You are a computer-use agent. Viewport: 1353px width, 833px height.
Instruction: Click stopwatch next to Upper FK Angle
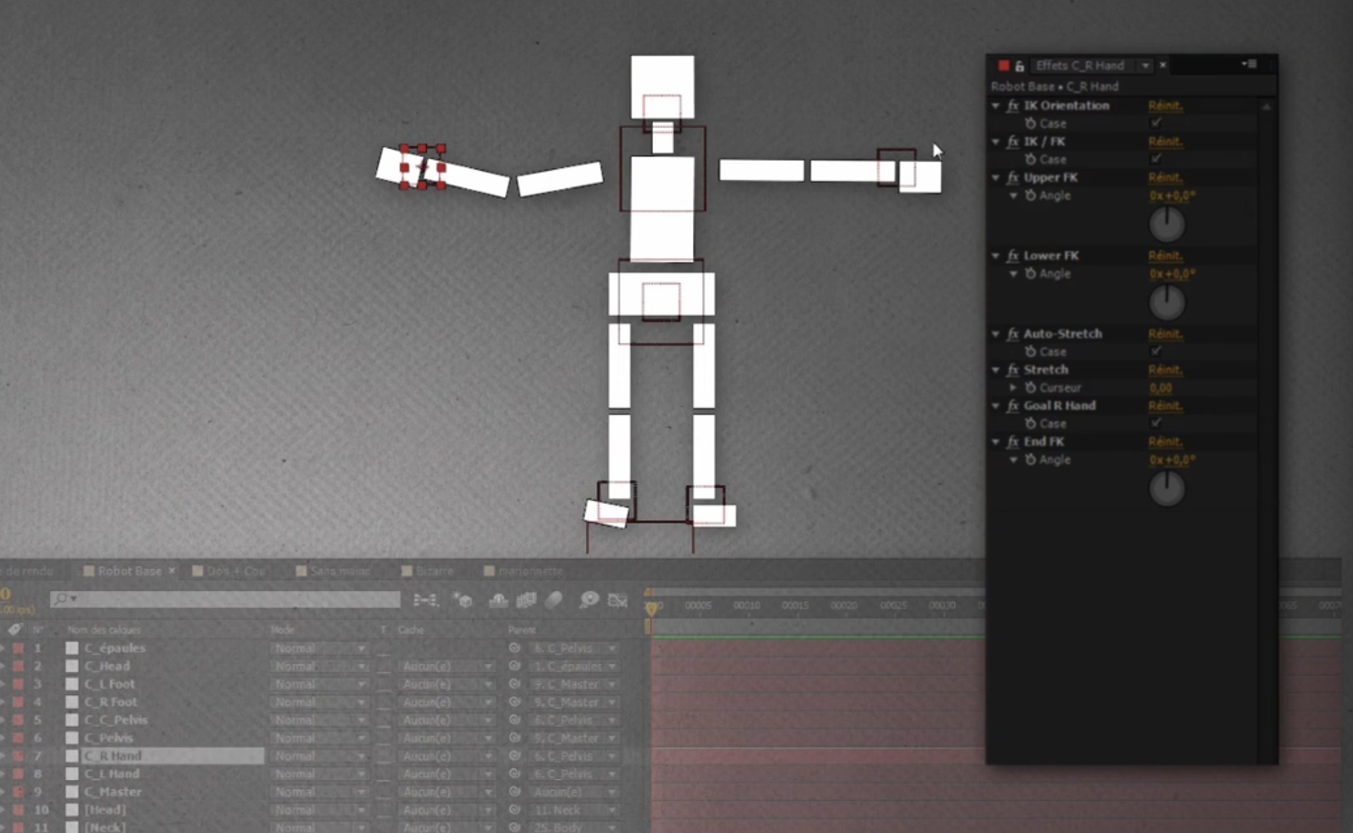tap(1031, 196)
